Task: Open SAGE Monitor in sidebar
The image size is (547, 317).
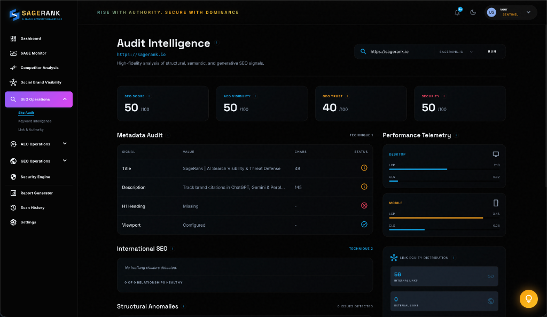Action: (33, 53)
